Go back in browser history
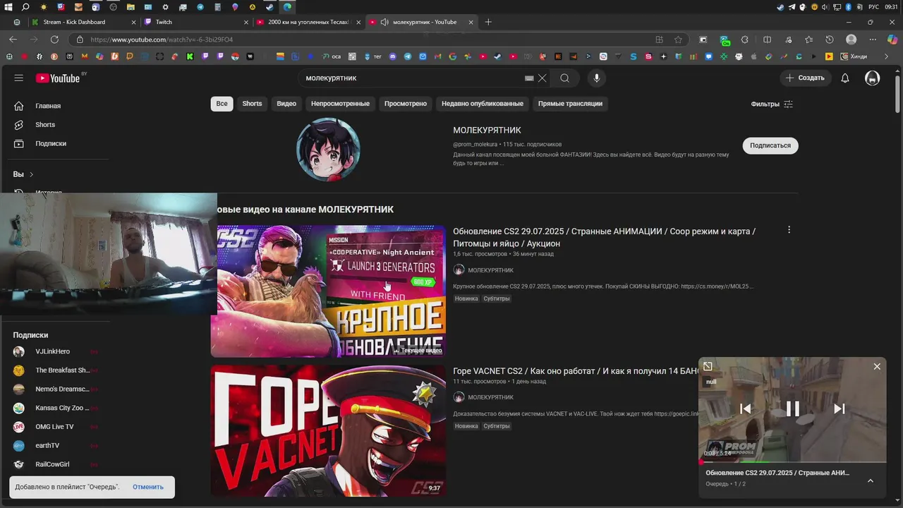Image resolution: width=903 pixels, height=508 pixels. pos(13,40)
